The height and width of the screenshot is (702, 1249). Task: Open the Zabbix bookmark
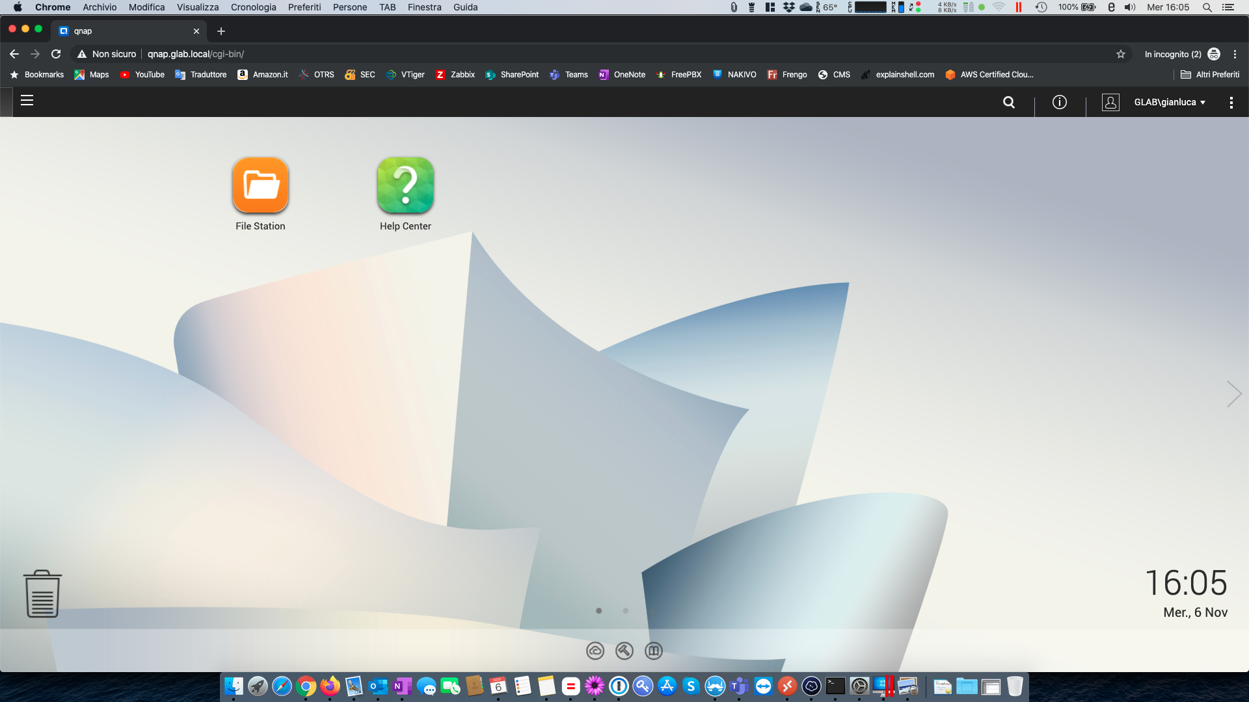pos(455,75)
